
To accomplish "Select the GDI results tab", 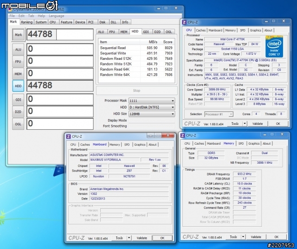I will point(146,32).
